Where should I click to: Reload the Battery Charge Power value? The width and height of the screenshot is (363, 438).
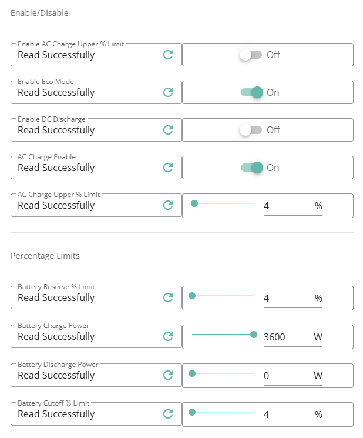click(x=168, y=336)
